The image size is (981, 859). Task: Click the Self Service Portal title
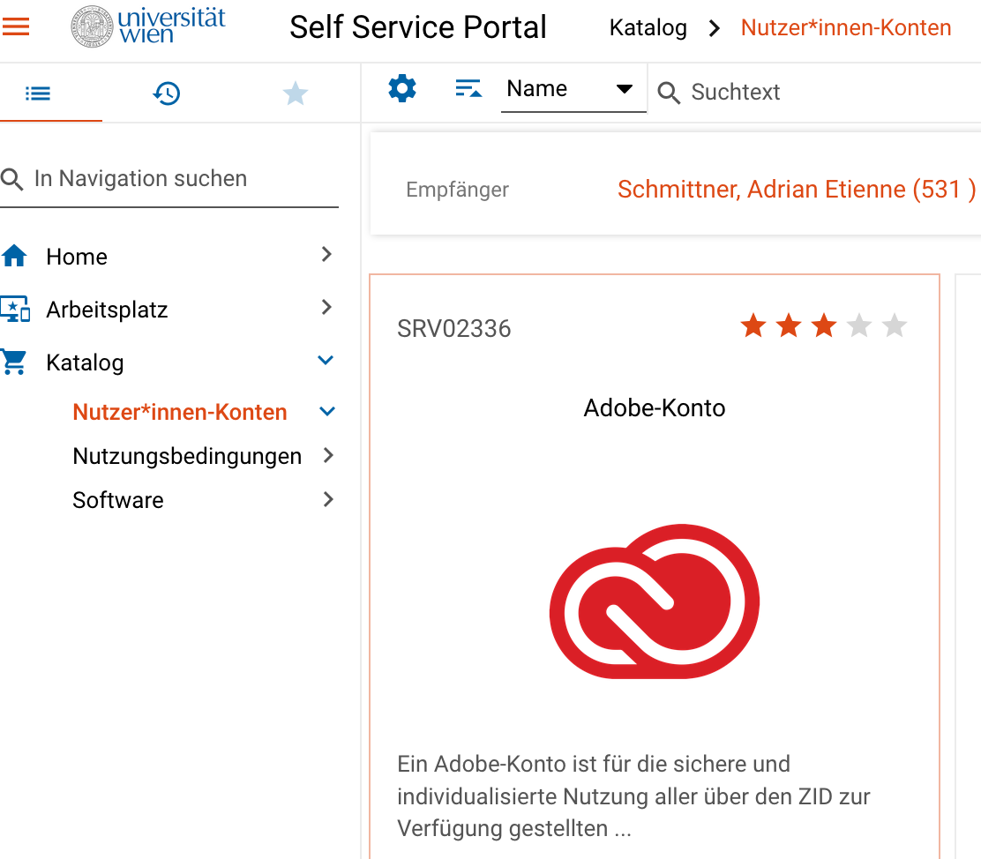click(x=418, y=27)
